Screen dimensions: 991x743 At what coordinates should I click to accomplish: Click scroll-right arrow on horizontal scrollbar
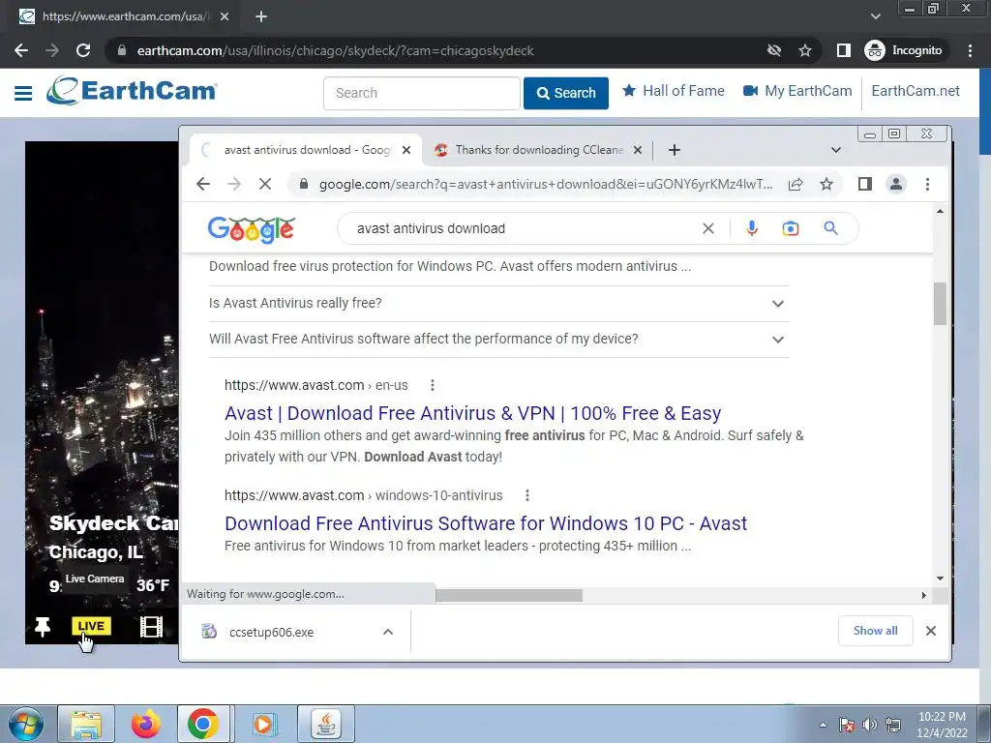click(923, 595)
